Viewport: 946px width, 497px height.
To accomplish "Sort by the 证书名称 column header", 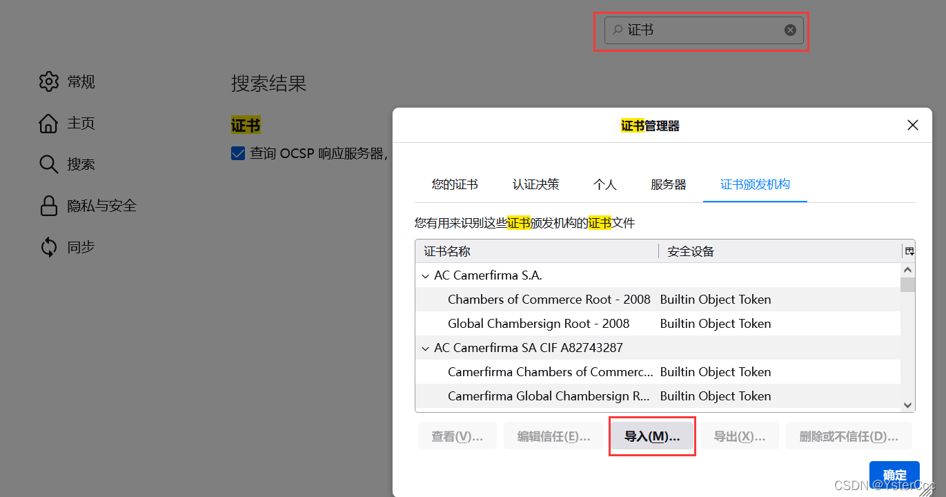I will [537, 251].
